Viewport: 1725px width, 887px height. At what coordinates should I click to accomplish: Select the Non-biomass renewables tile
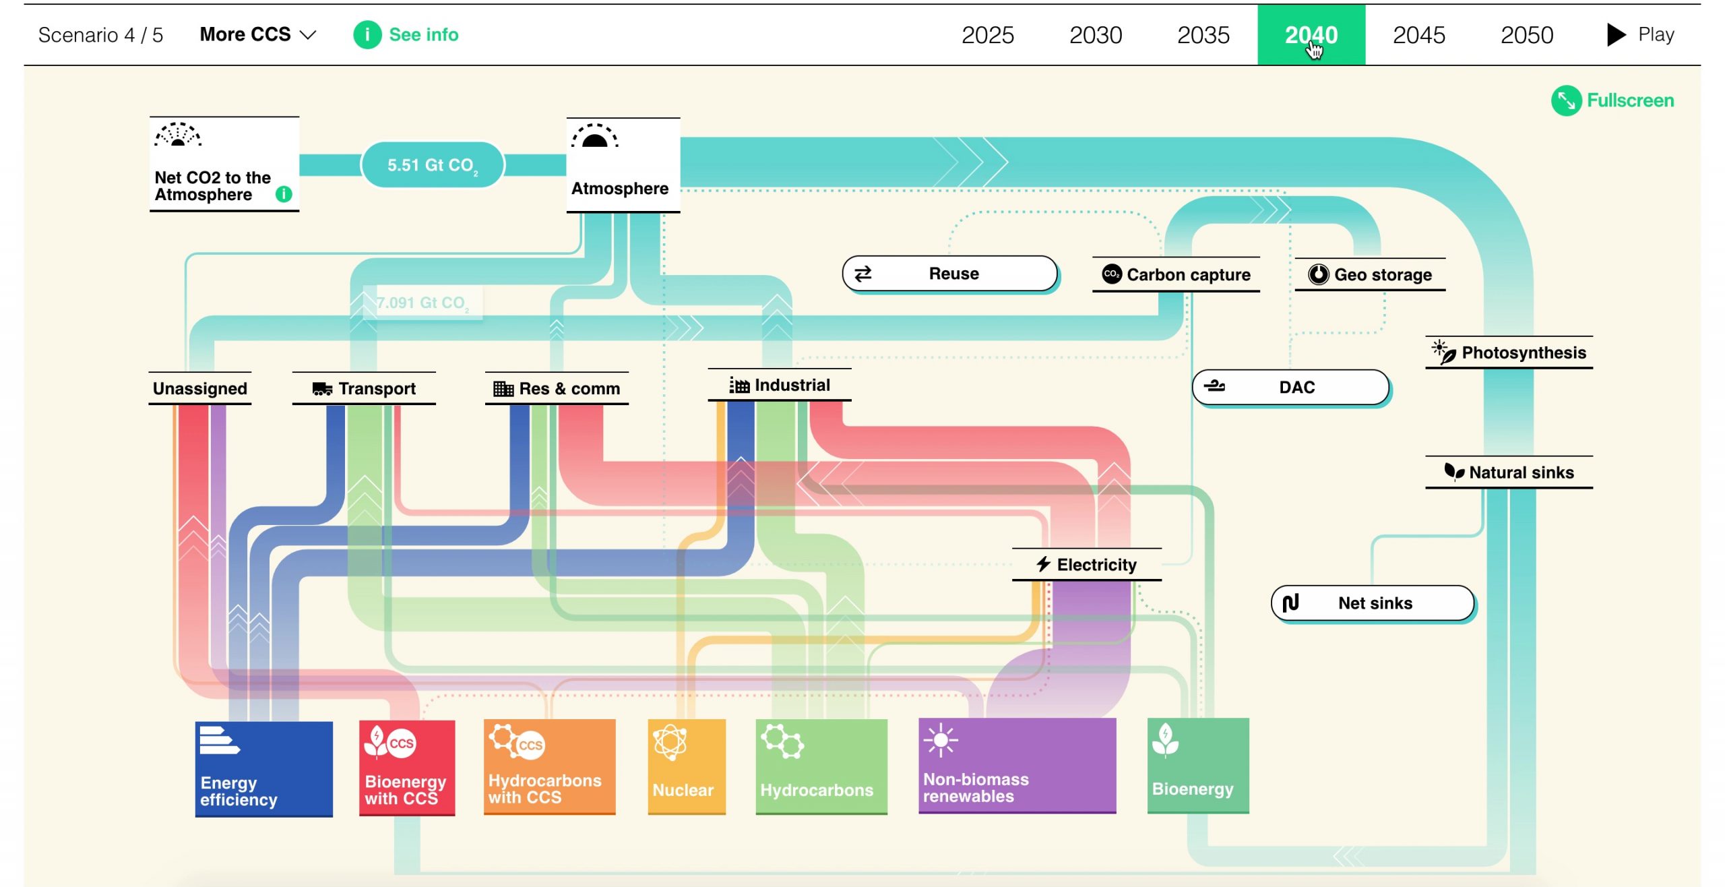click(1017, 766)
